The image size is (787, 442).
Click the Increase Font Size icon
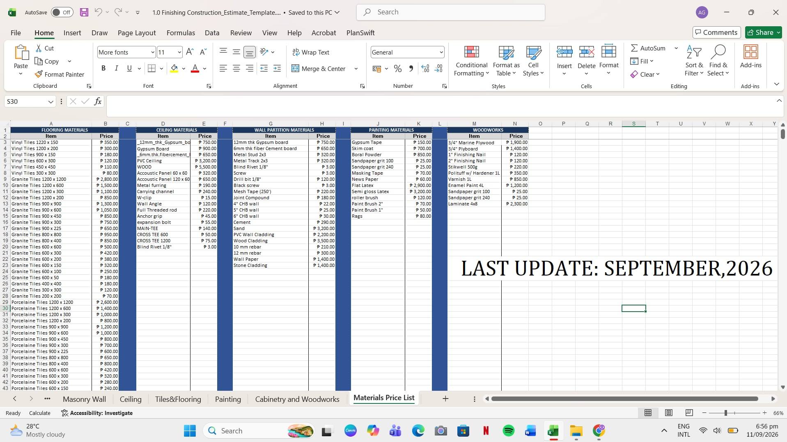tap(190, 52)
